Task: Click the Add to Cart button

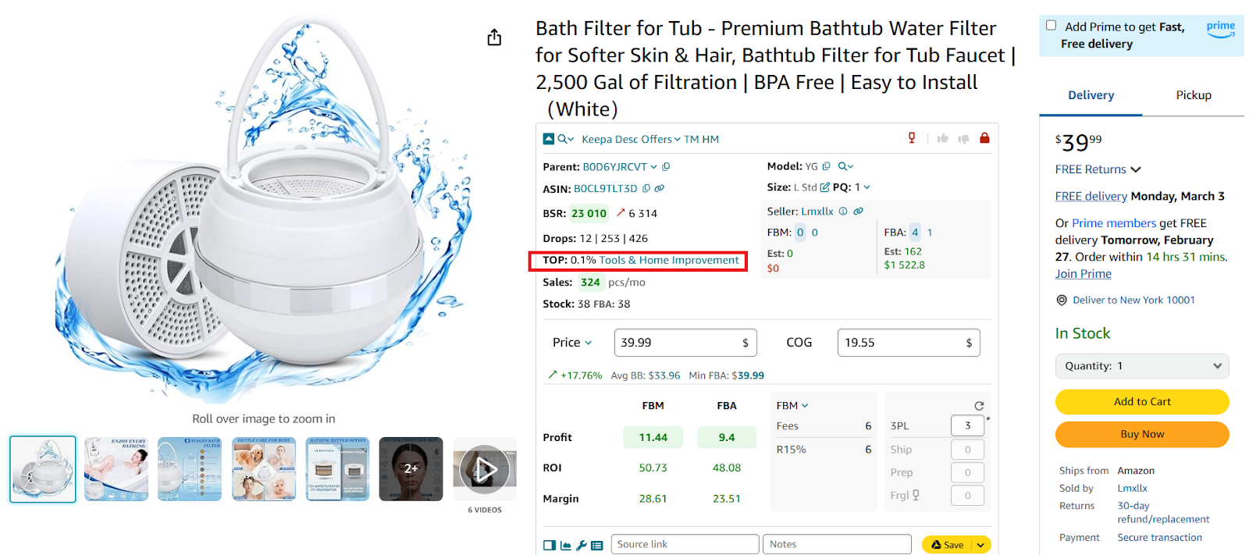Action: 1142,401
